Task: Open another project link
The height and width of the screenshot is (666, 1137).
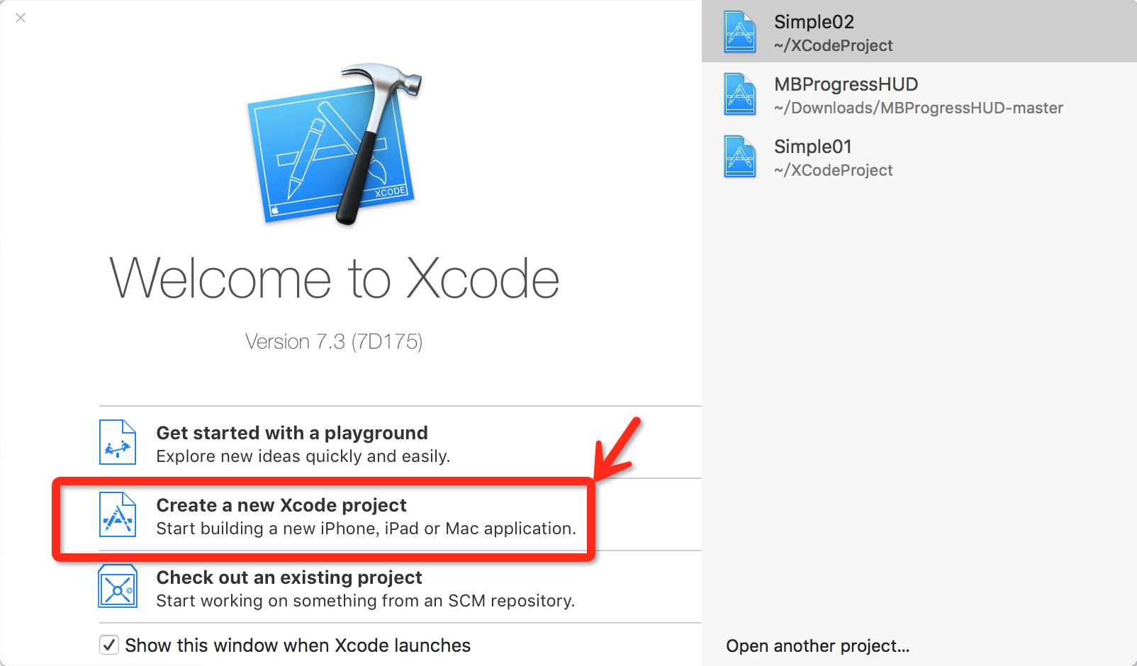Action: click(x=817, y=645)
